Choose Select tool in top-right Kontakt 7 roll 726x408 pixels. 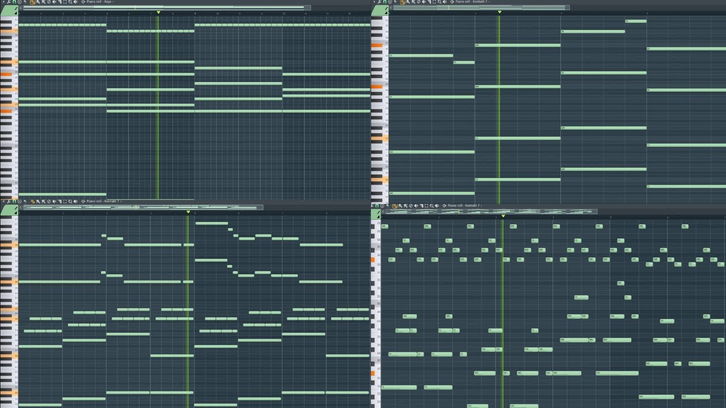[x=434, y=2]
